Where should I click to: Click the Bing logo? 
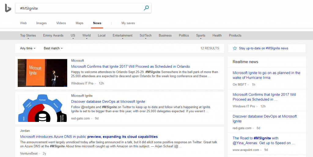8,9
